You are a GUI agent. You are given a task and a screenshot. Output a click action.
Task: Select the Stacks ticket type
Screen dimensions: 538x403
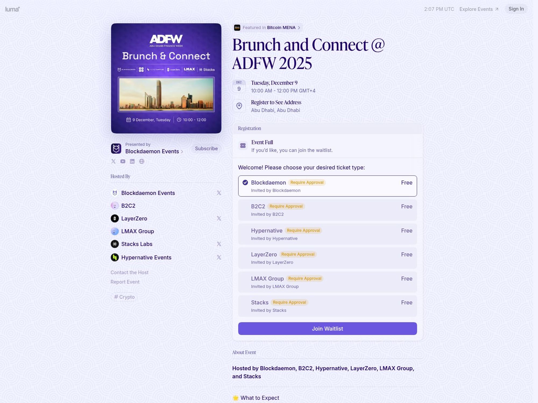click(x=327, y=306)
